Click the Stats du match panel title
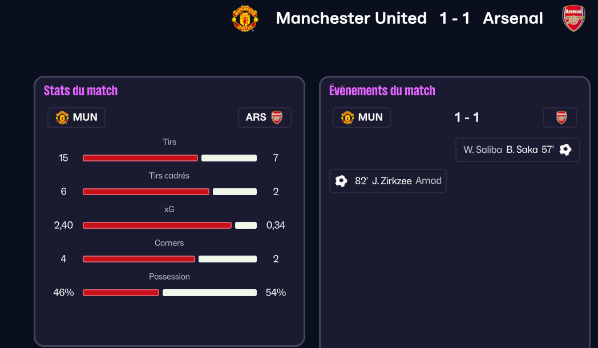Image resolution: width=598 pixels, height=348 pixels. [80, 90]
